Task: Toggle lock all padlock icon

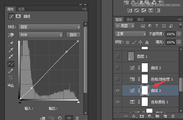Action: 147,42
